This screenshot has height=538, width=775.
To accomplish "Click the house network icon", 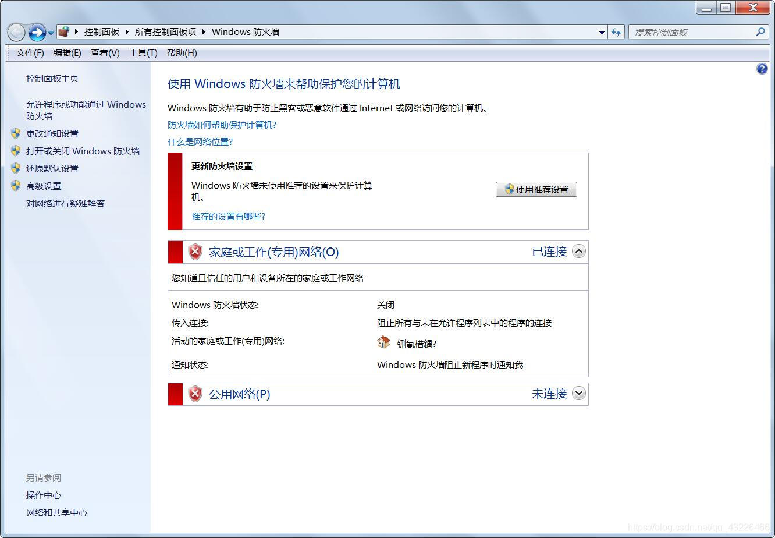I will tap(383, 342).
